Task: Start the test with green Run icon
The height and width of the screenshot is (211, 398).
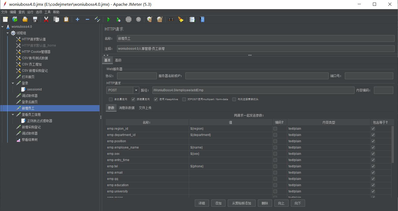Action: tap(109, 19)
